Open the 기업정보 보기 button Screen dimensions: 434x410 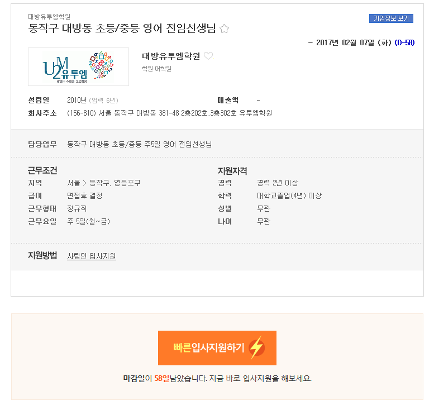pyautogui.click(x=391, y=18)
